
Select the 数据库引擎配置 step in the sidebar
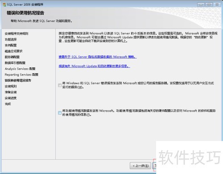(15, 63)
